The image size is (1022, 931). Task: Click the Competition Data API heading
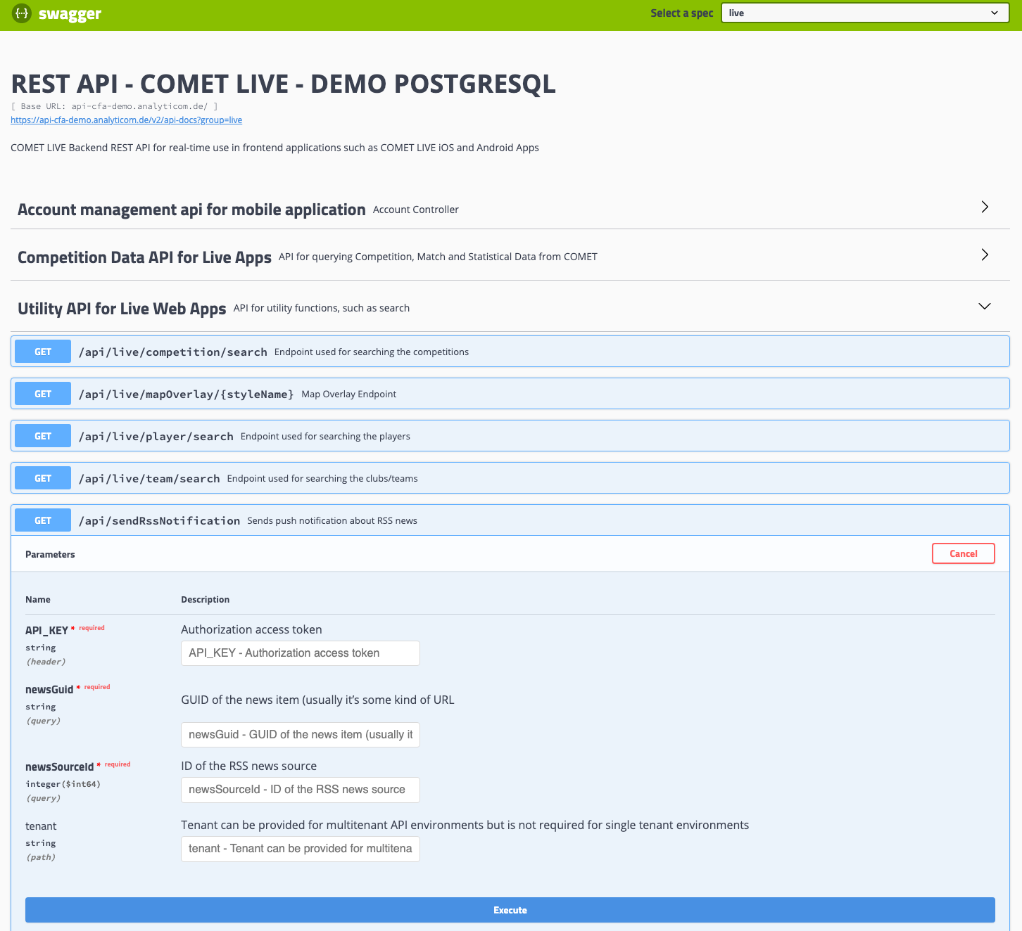pyautogui.click(x=144, y=257)
